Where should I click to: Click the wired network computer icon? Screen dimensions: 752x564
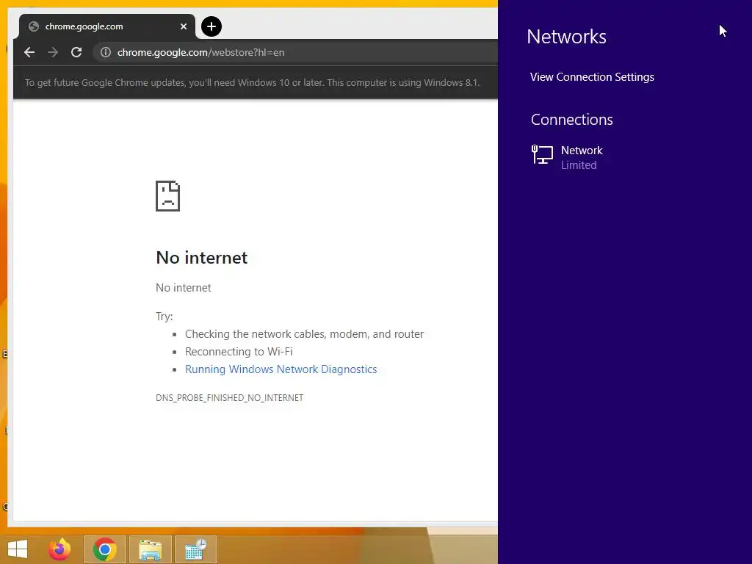tap(543, 155)
